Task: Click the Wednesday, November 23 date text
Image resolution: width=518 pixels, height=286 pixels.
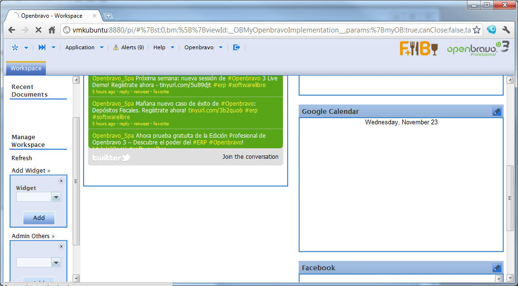Action: 401,122
